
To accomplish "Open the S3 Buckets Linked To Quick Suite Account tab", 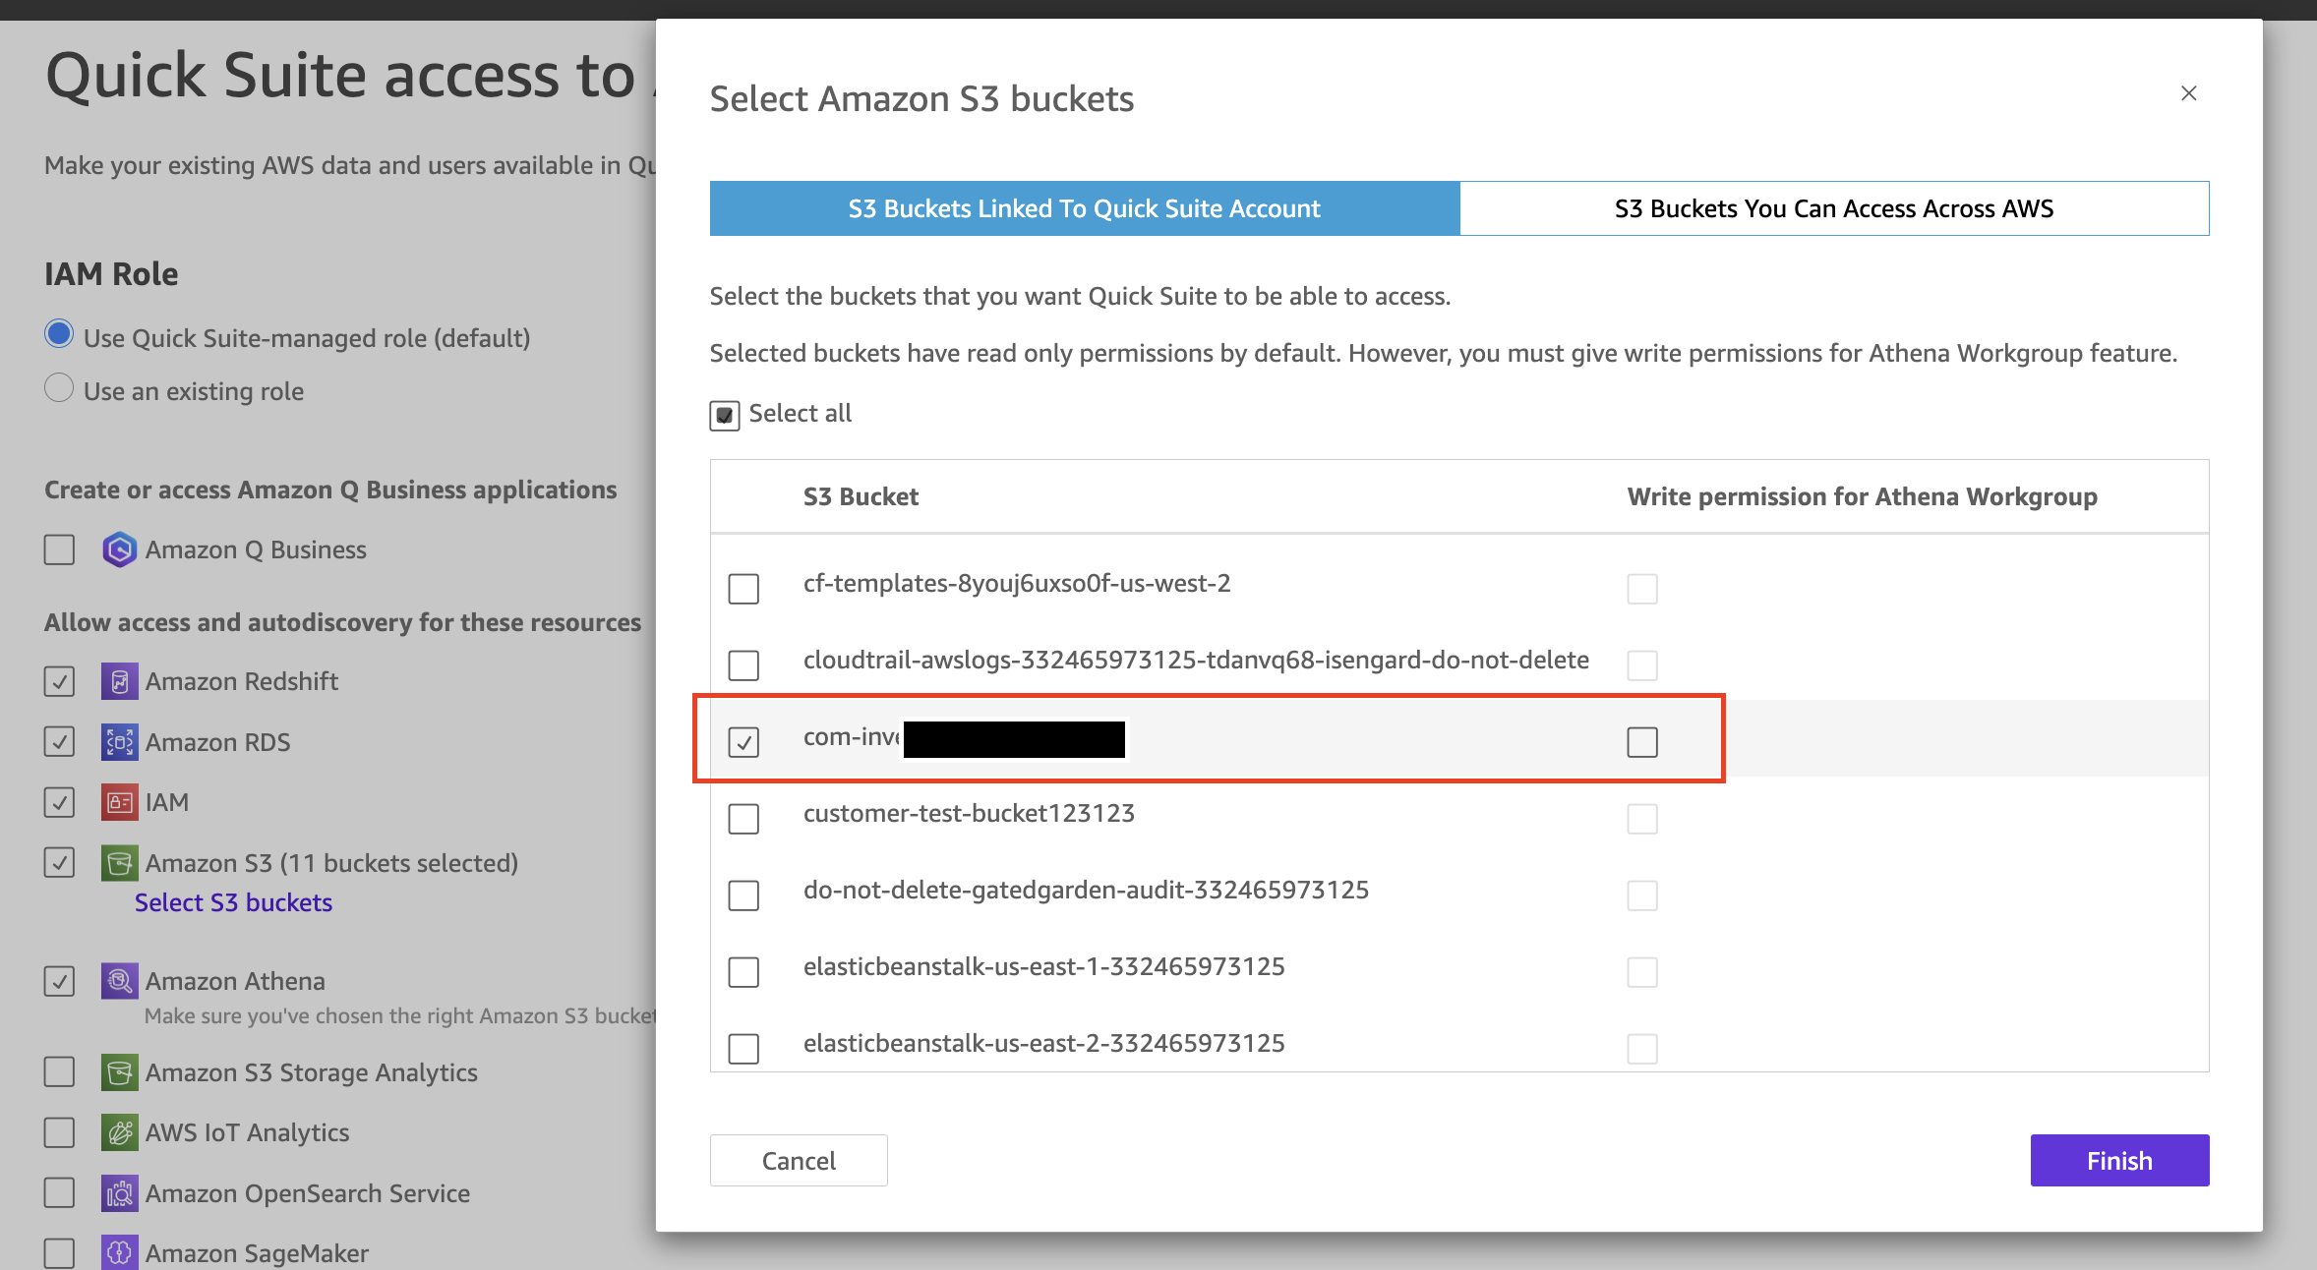I will 1084,207.
